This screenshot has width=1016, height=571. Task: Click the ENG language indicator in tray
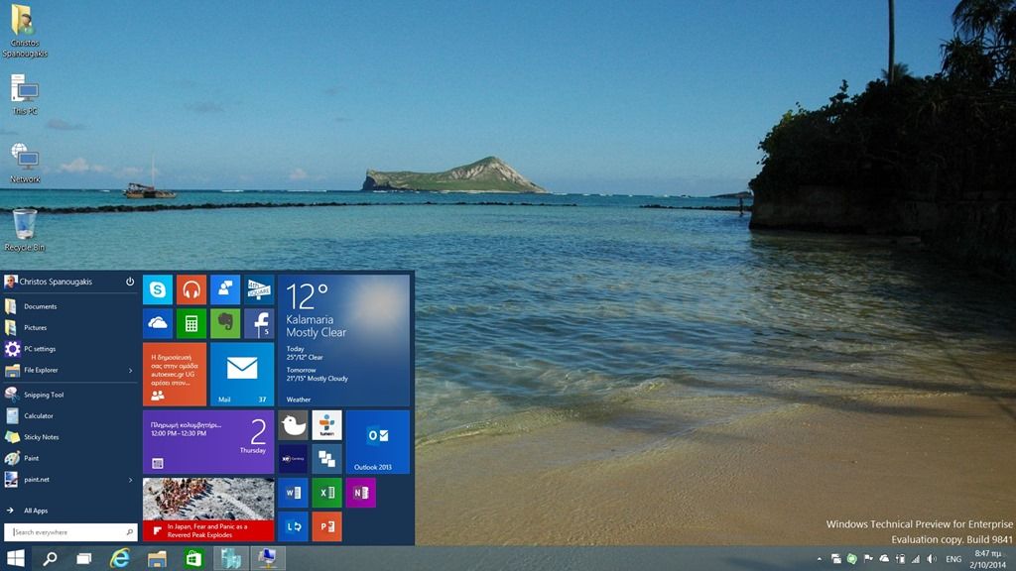pyautogui.click(x=952, y=559)
